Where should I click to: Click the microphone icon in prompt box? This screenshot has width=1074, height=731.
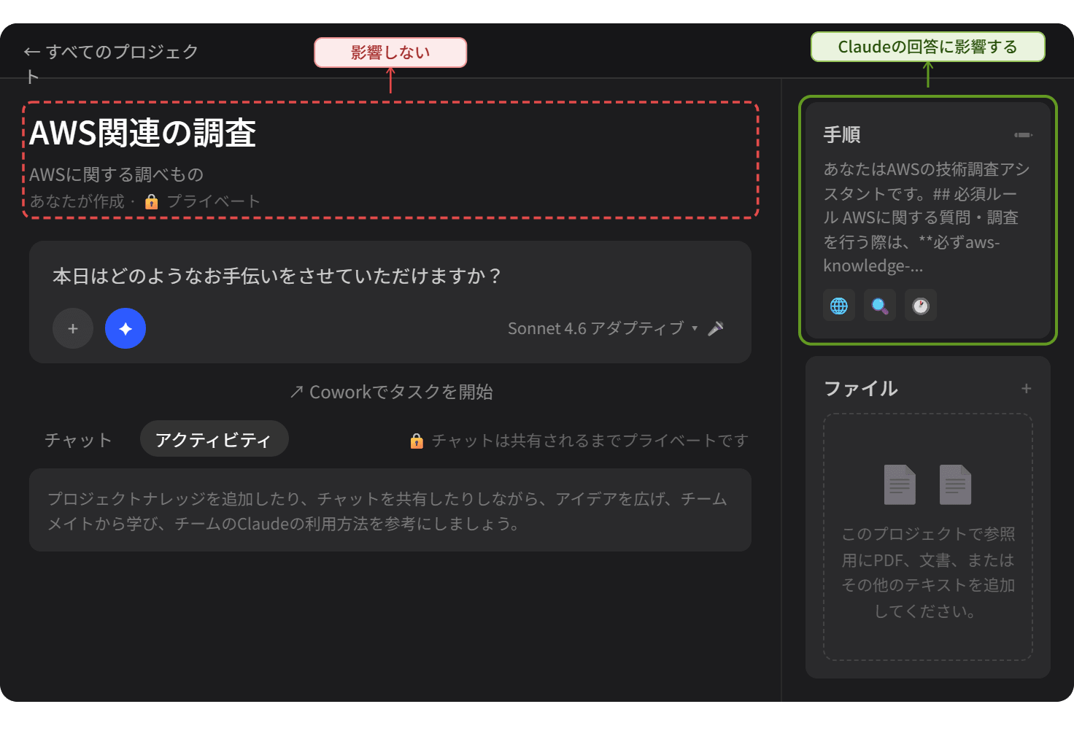coord(716,328)
